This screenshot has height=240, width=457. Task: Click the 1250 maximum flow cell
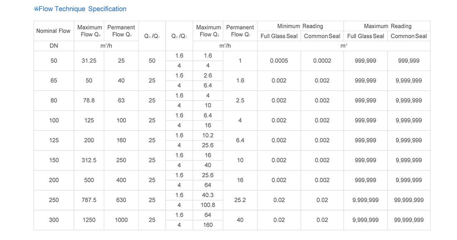[x=89, y=220]
